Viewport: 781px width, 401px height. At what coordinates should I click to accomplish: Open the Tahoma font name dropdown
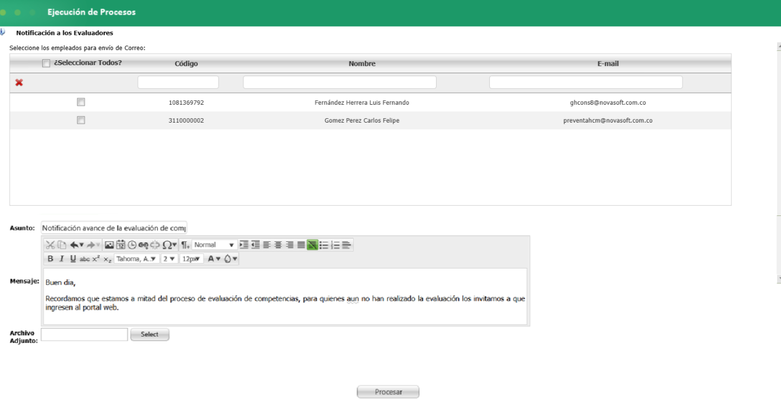137,259
